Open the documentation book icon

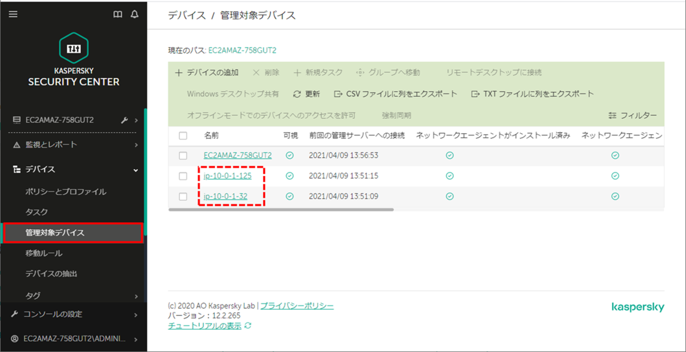coord(117,14)
